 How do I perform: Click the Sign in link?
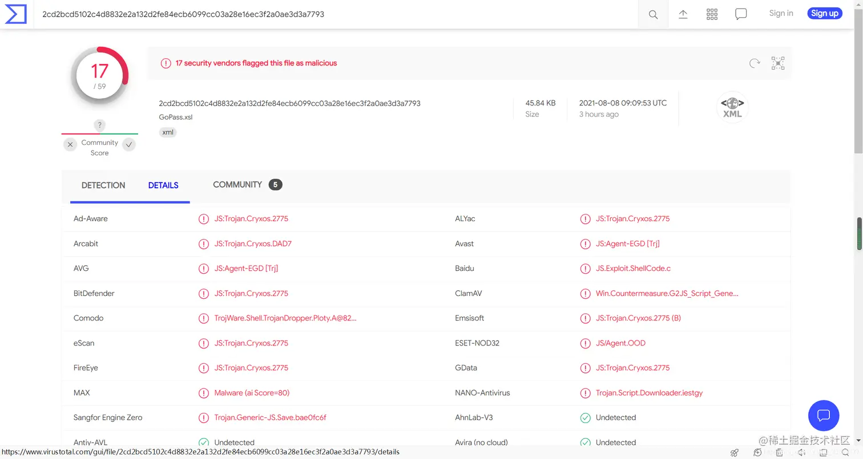[781, 13]
